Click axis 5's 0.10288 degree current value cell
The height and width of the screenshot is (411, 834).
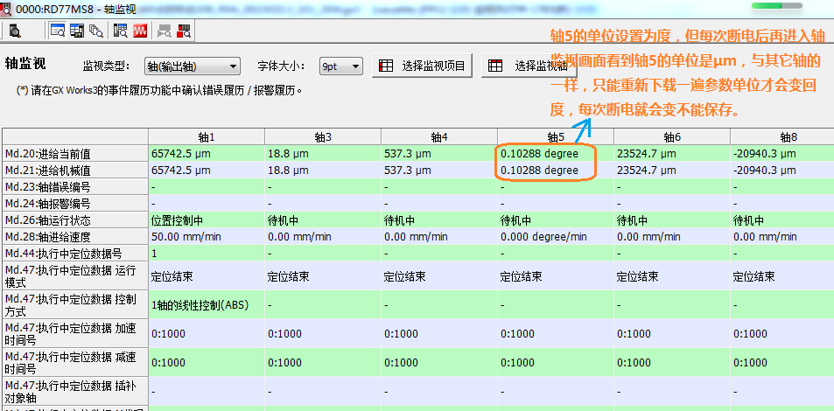539,153
